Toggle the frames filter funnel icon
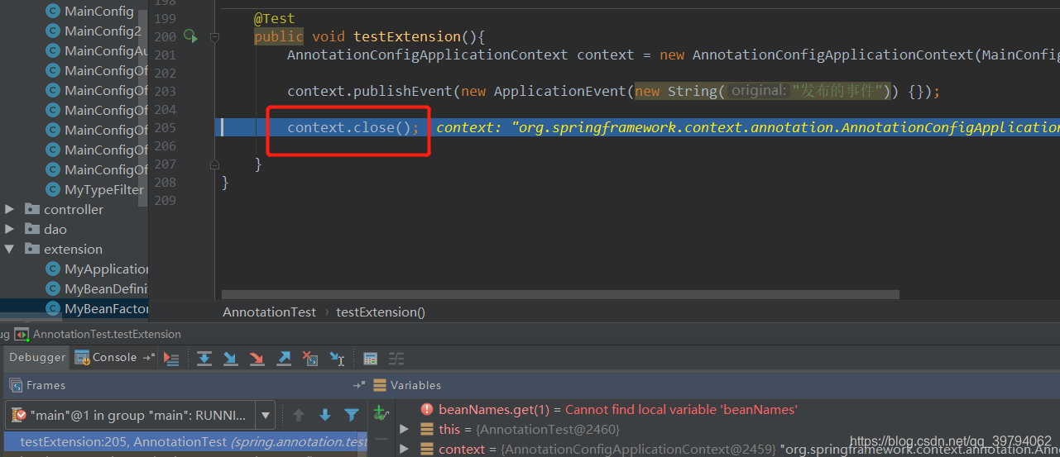Screen dimensions: 1060x457 (352, 415)
